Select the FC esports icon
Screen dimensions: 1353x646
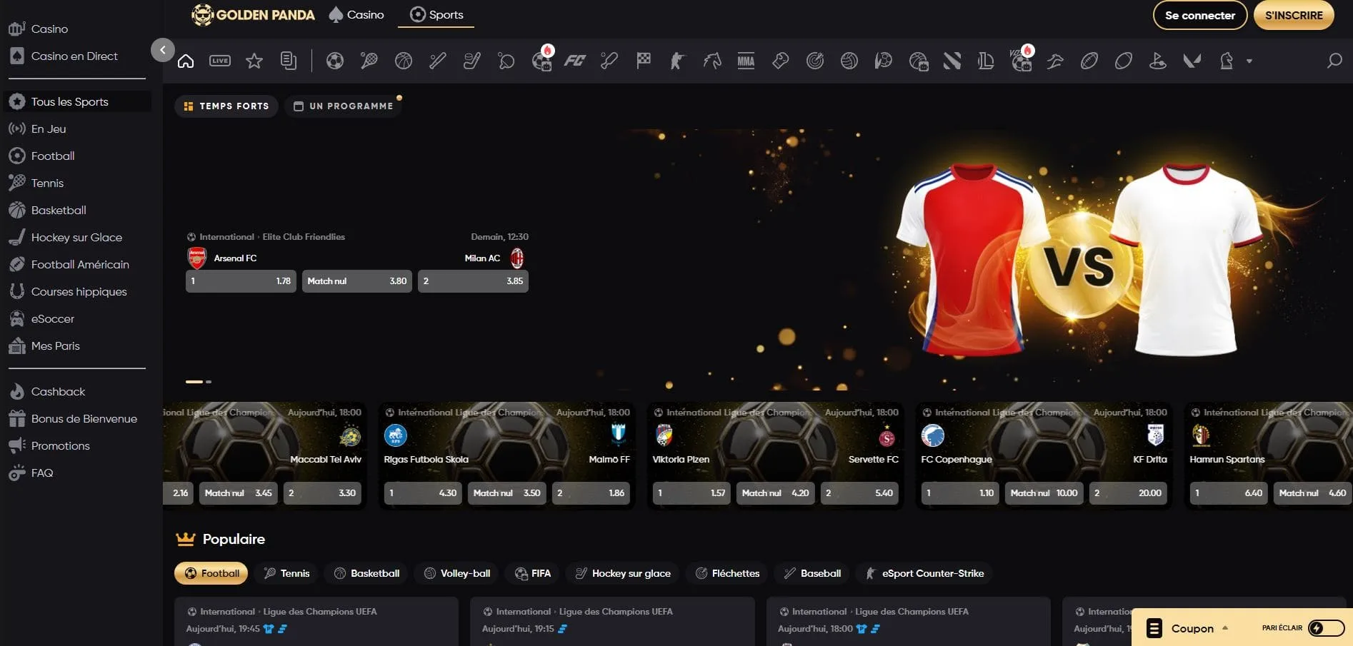[x=575, y=61]
